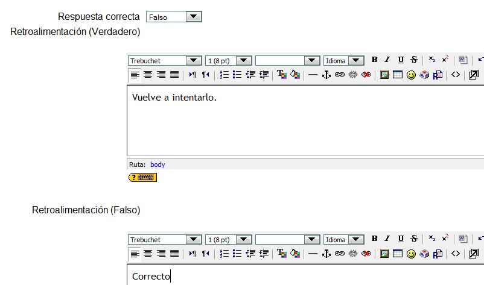Pick background color in Falso editor toolbar

[295, 254]
